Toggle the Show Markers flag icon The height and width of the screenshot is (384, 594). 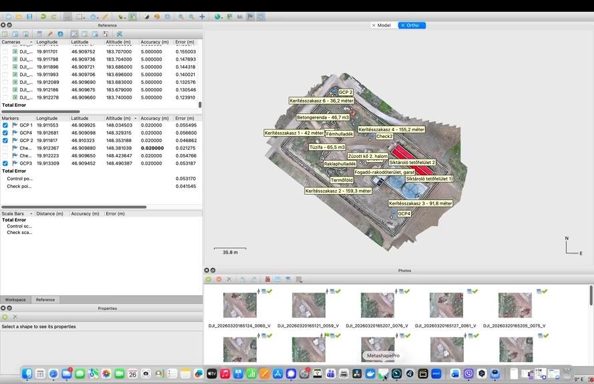coord(250,17)
